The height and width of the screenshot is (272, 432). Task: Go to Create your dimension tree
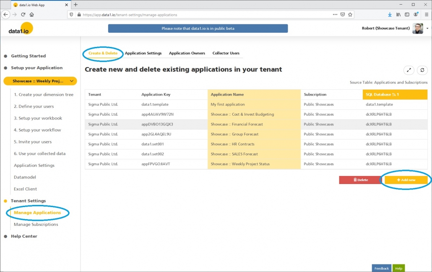[x=44, y=94]
